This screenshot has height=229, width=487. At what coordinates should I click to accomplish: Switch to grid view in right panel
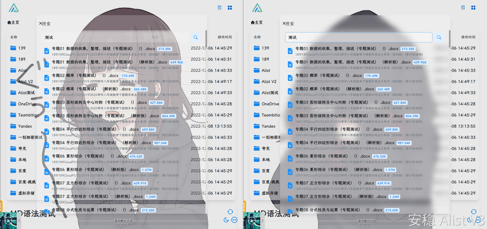473,8
